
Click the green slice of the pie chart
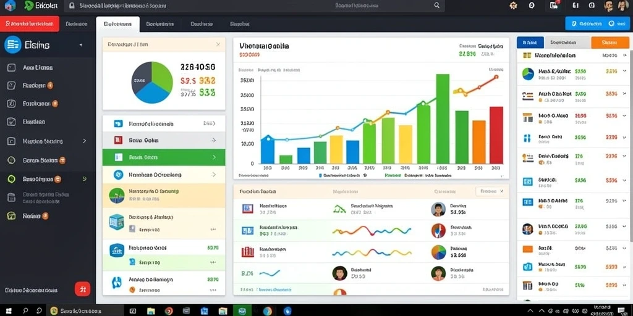161,76
